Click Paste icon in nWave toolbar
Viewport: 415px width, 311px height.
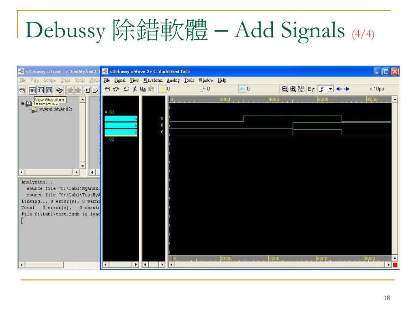point(151,89)
